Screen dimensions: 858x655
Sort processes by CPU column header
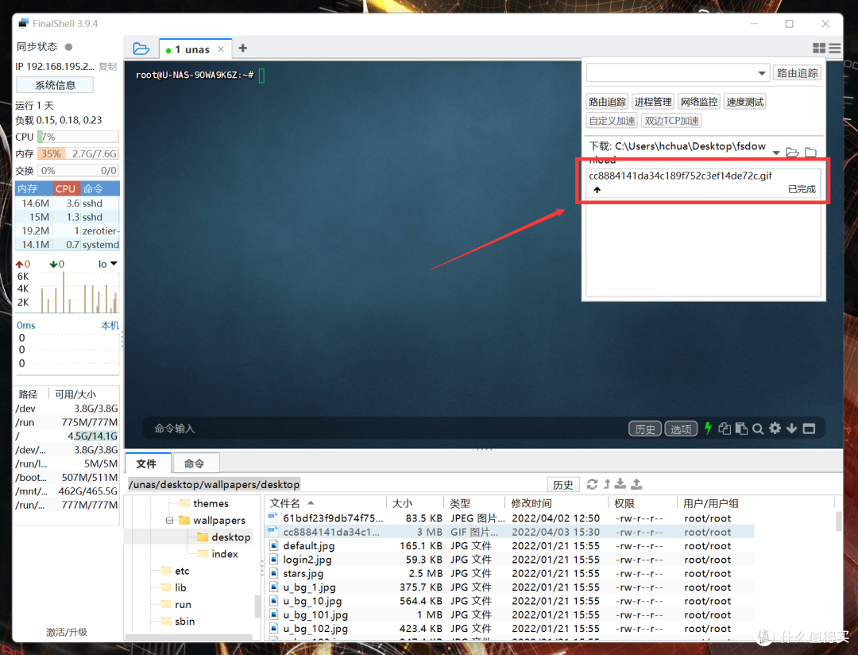point(66,188)
